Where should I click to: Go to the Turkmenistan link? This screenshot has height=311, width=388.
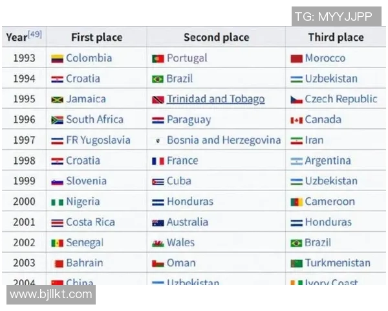point(338,263)
